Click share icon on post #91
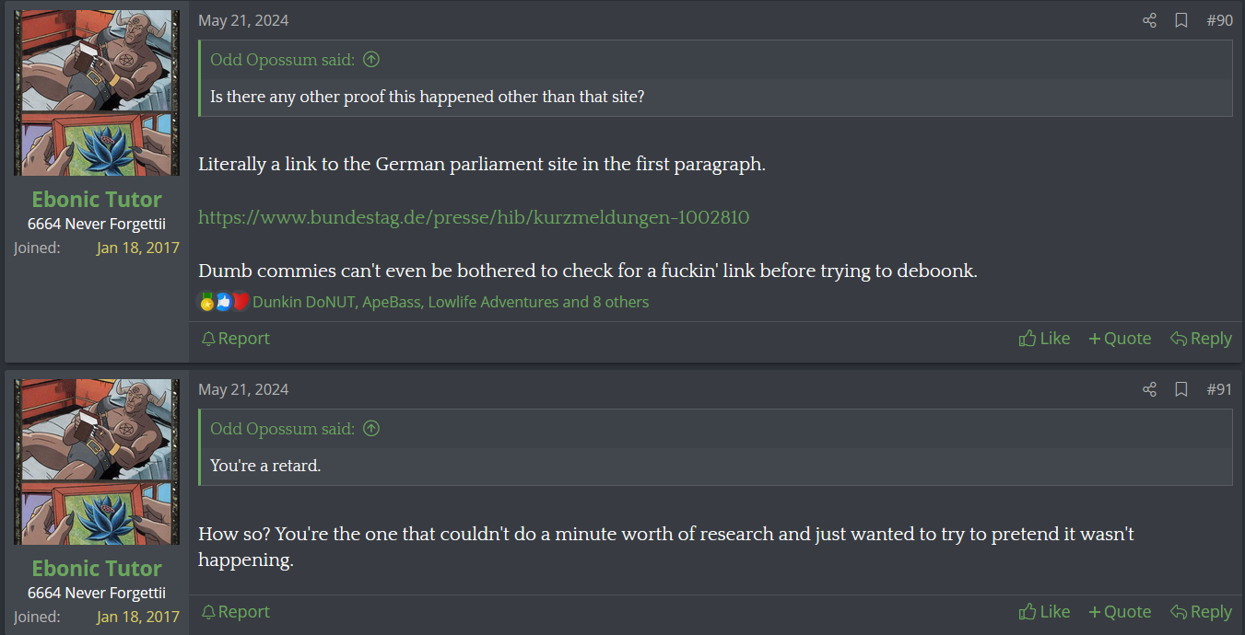1245x635 pixels. pyautogui.click(x=1149, y=389)
